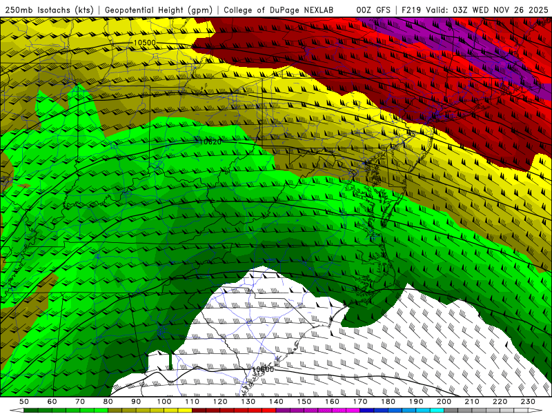Click the bright red swatch just before 140
Viewport: 552px width, 414px height.
(269, 411)
